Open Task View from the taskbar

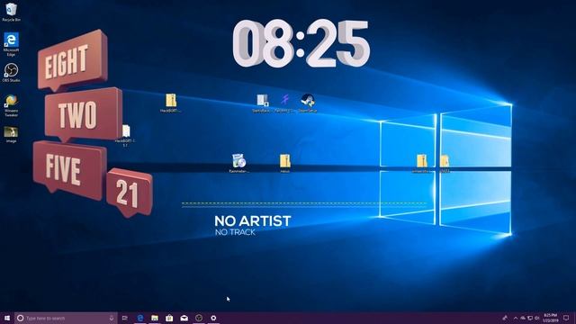[125, 318]
